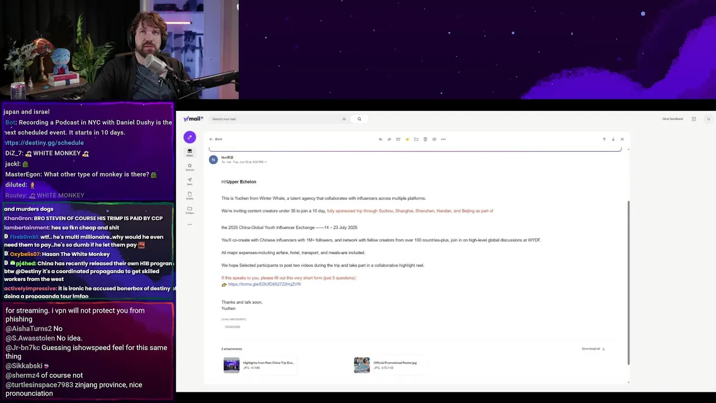Screen dimensions: 716x403
Task: Click the Official Promotional Poster.jpg file name
Action: pyautogui.click(x=395, y=363)
